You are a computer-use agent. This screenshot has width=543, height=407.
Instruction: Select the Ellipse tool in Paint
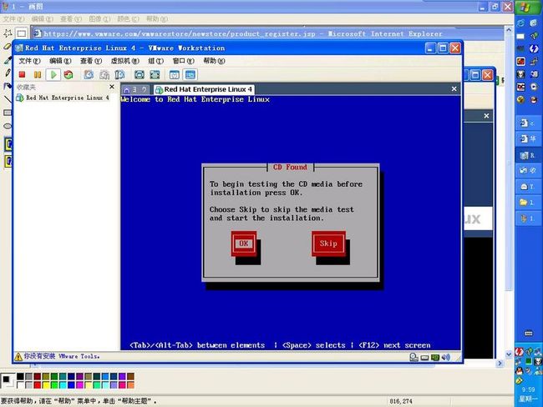point(8,126)
